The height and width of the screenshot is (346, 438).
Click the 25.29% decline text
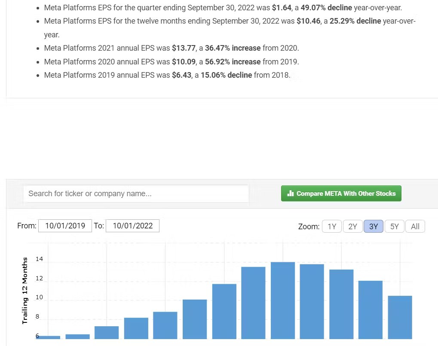pos(355,21)
